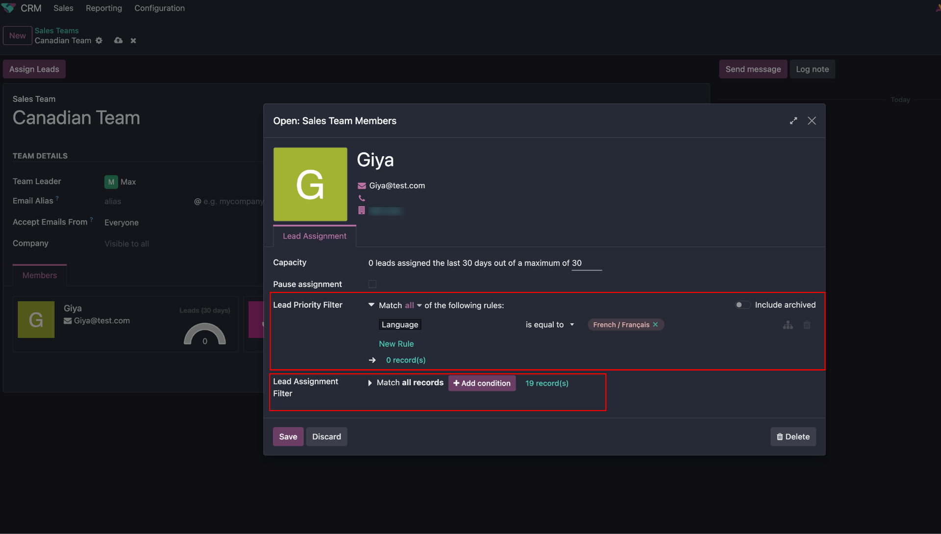Screen dimensions: 941x534
Task: Collapse the Lead Priority Filter rules
Action: (371, 305)
